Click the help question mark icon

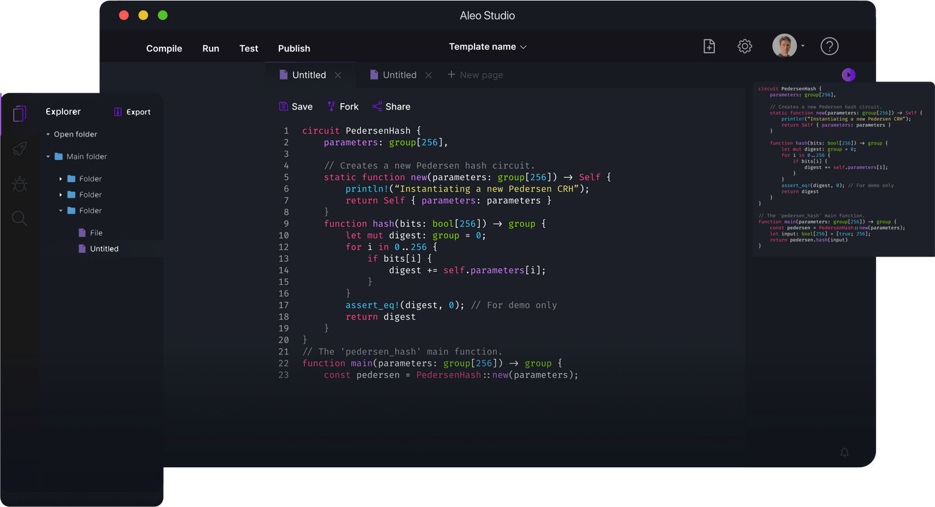829,47
